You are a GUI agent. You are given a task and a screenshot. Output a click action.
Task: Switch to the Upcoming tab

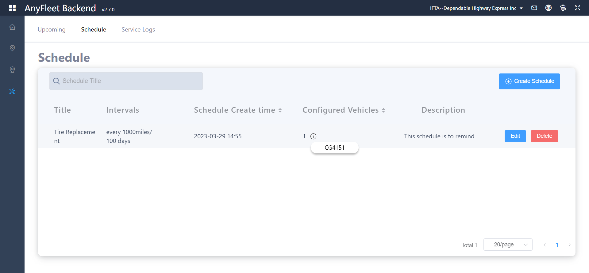tap(52, 29)
